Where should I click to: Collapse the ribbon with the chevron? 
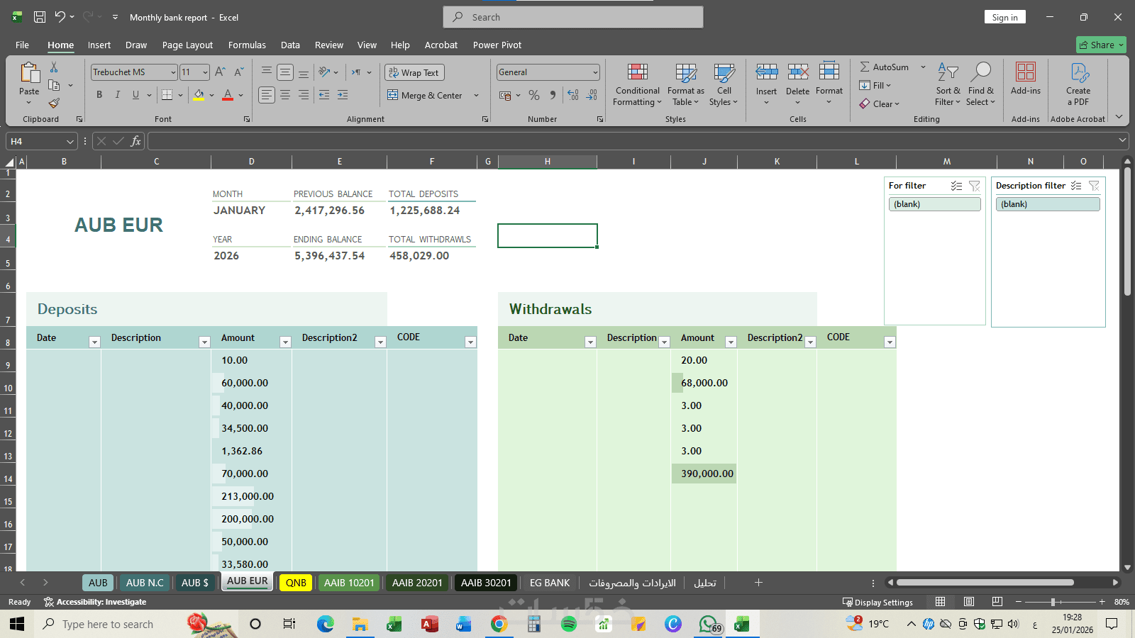1119,117
